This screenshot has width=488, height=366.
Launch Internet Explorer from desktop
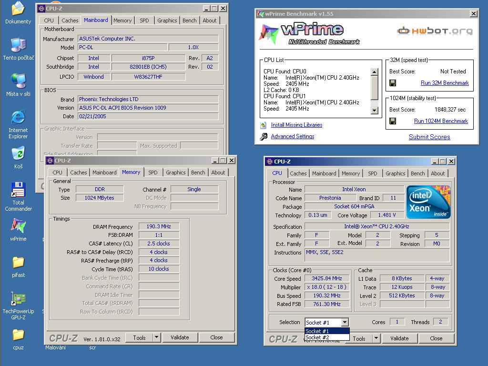click(x=18, y=124)
